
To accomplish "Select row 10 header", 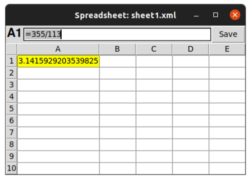I will pyautogui.click(x=12, y=168).
